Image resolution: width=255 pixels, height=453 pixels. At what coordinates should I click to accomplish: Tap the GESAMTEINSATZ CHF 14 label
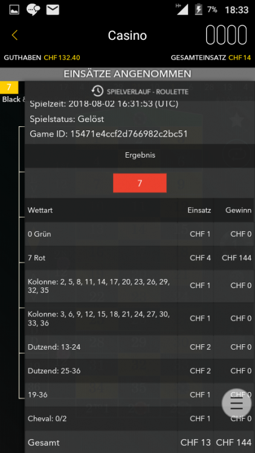[x=211, y=57]
